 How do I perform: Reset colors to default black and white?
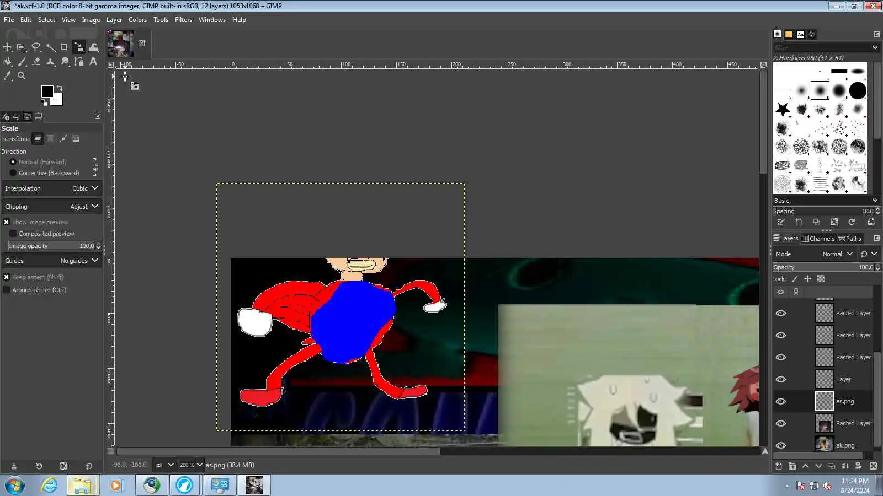(x=44, y=102)
